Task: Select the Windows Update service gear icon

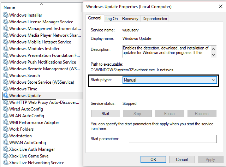Action: (5, 96)
